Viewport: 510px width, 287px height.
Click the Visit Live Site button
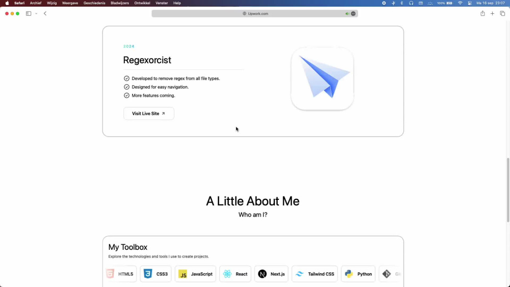(x=148, y=114)
